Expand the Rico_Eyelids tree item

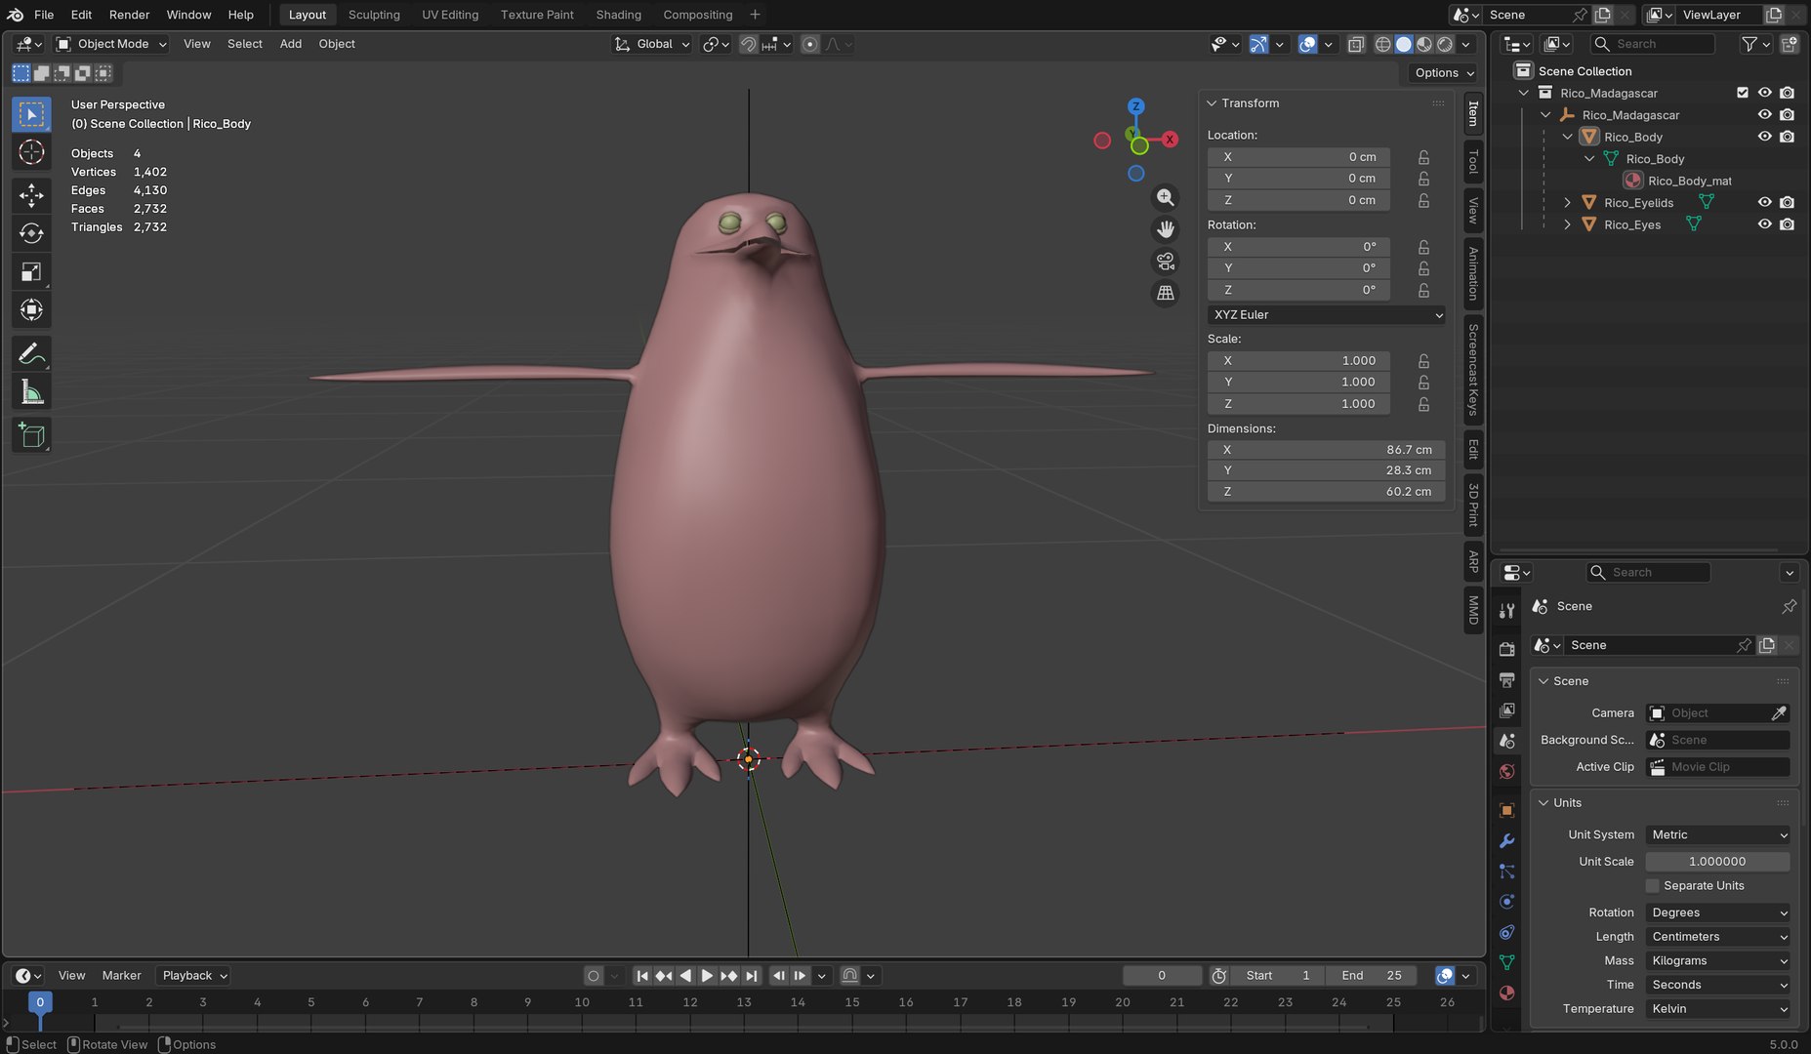[1567, 203]
